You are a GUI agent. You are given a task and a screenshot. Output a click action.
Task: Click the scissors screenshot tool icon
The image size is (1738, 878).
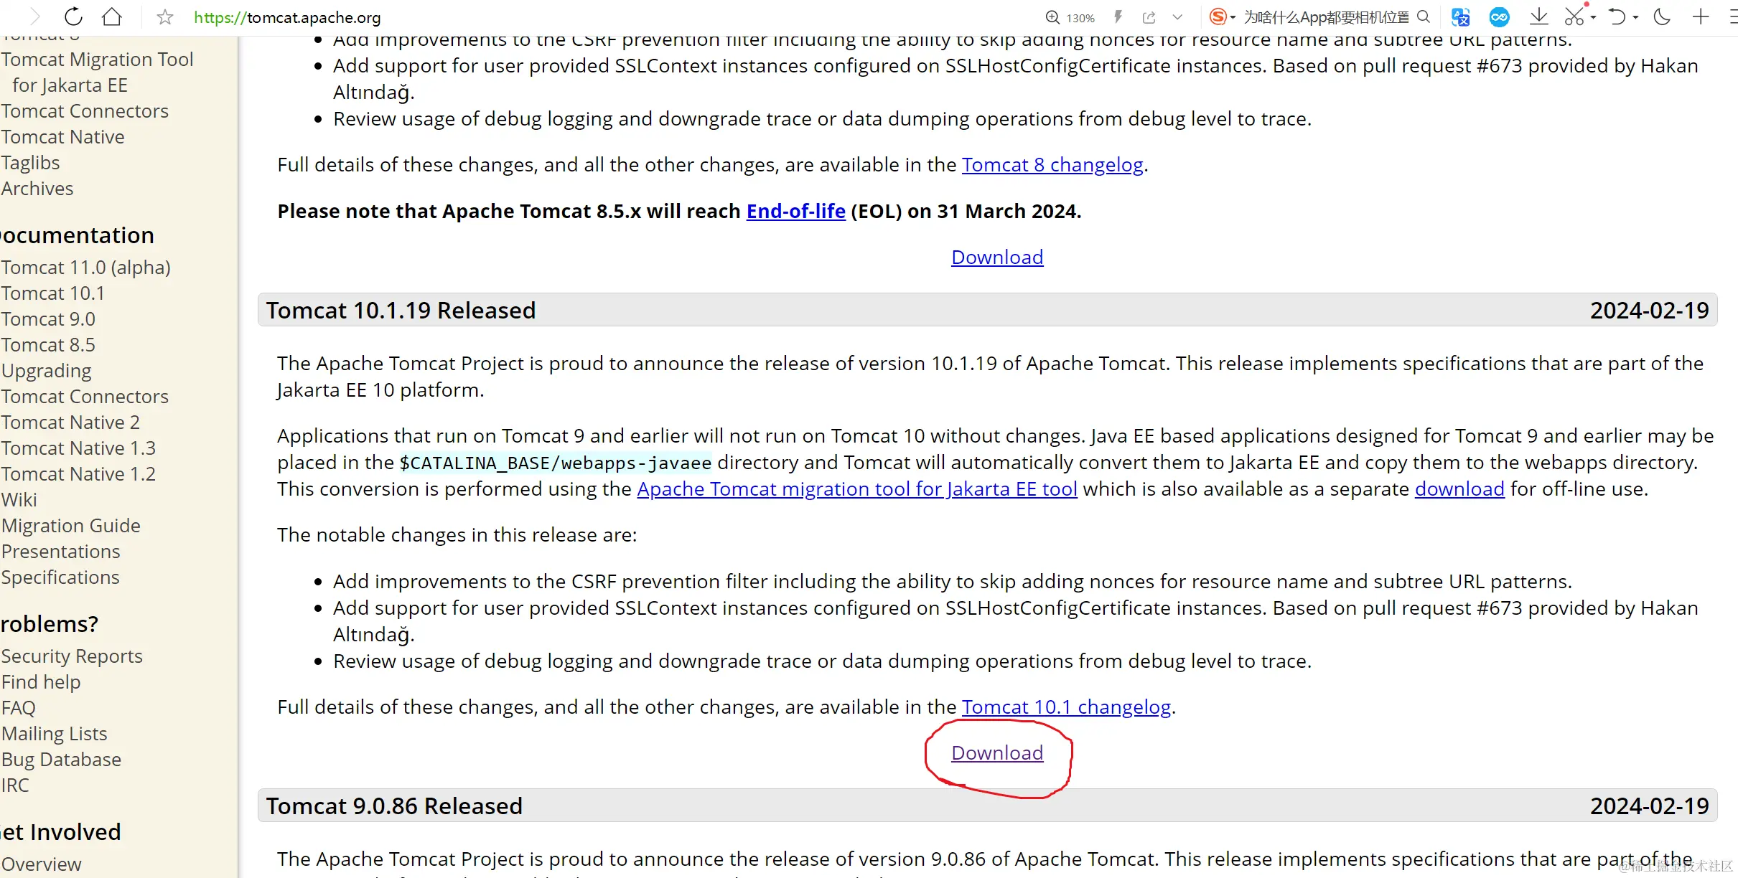1574,17
